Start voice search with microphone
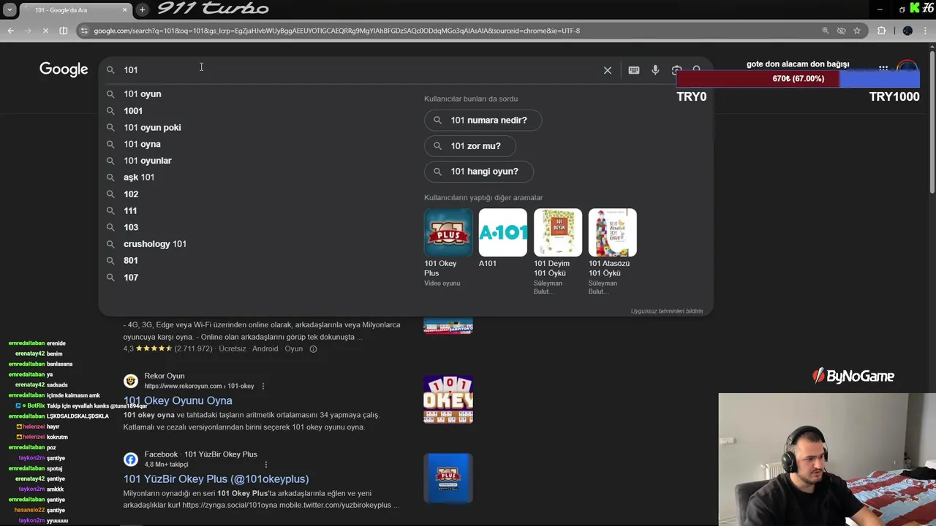This screenshot has height=526, width=936. (655, 70)
